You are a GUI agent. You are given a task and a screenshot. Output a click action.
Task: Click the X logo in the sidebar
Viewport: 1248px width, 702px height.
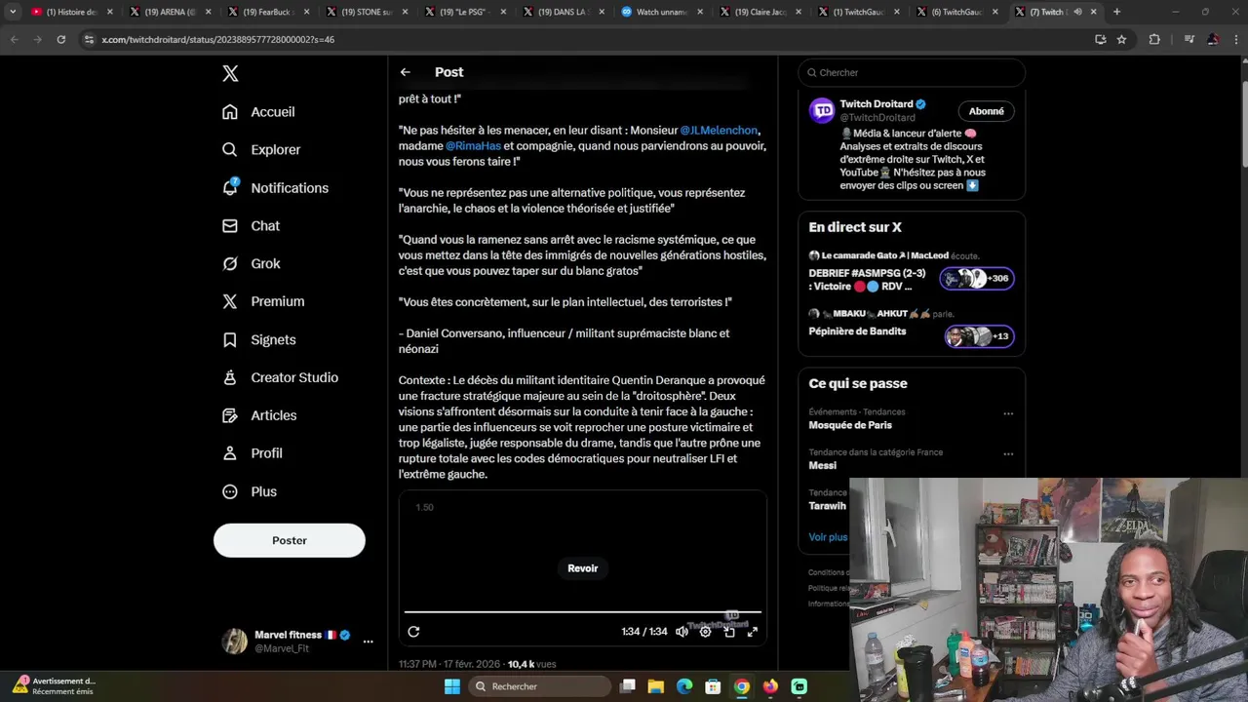pyautogui.click(x=230, y=73)
